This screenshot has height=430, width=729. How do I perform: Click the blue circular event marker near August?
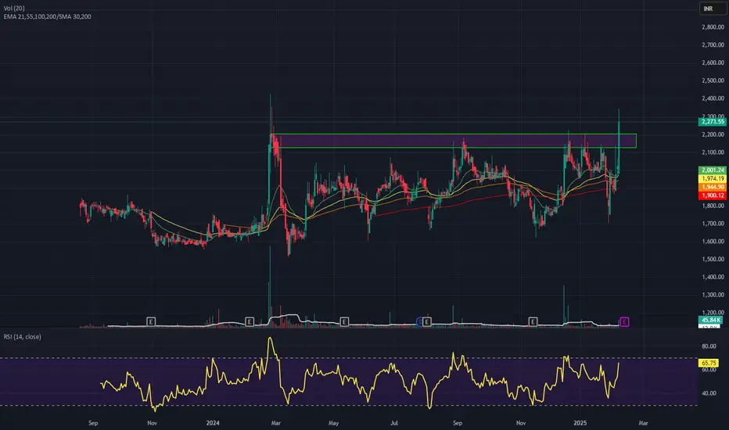[419, 321]
